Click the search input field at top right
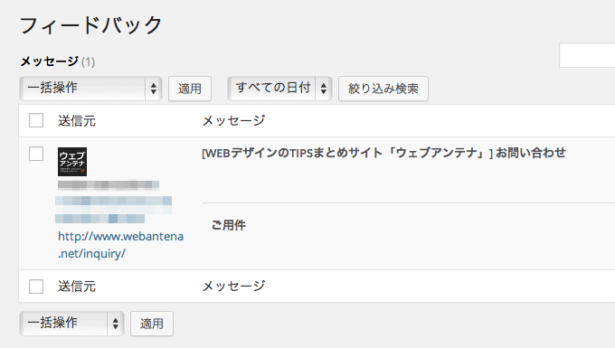 click(587, 55)
